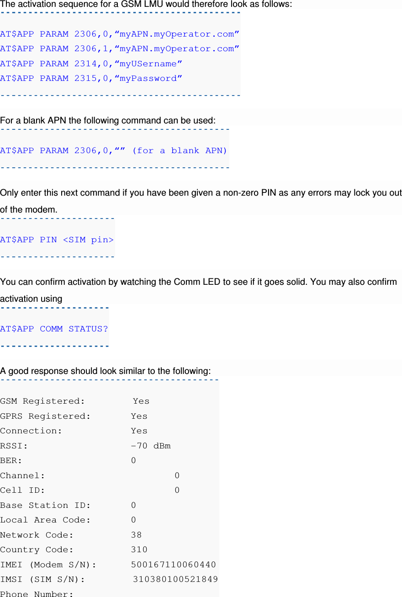Click the blank APN command line
The image size is (402, 597).
pos(113,150)
